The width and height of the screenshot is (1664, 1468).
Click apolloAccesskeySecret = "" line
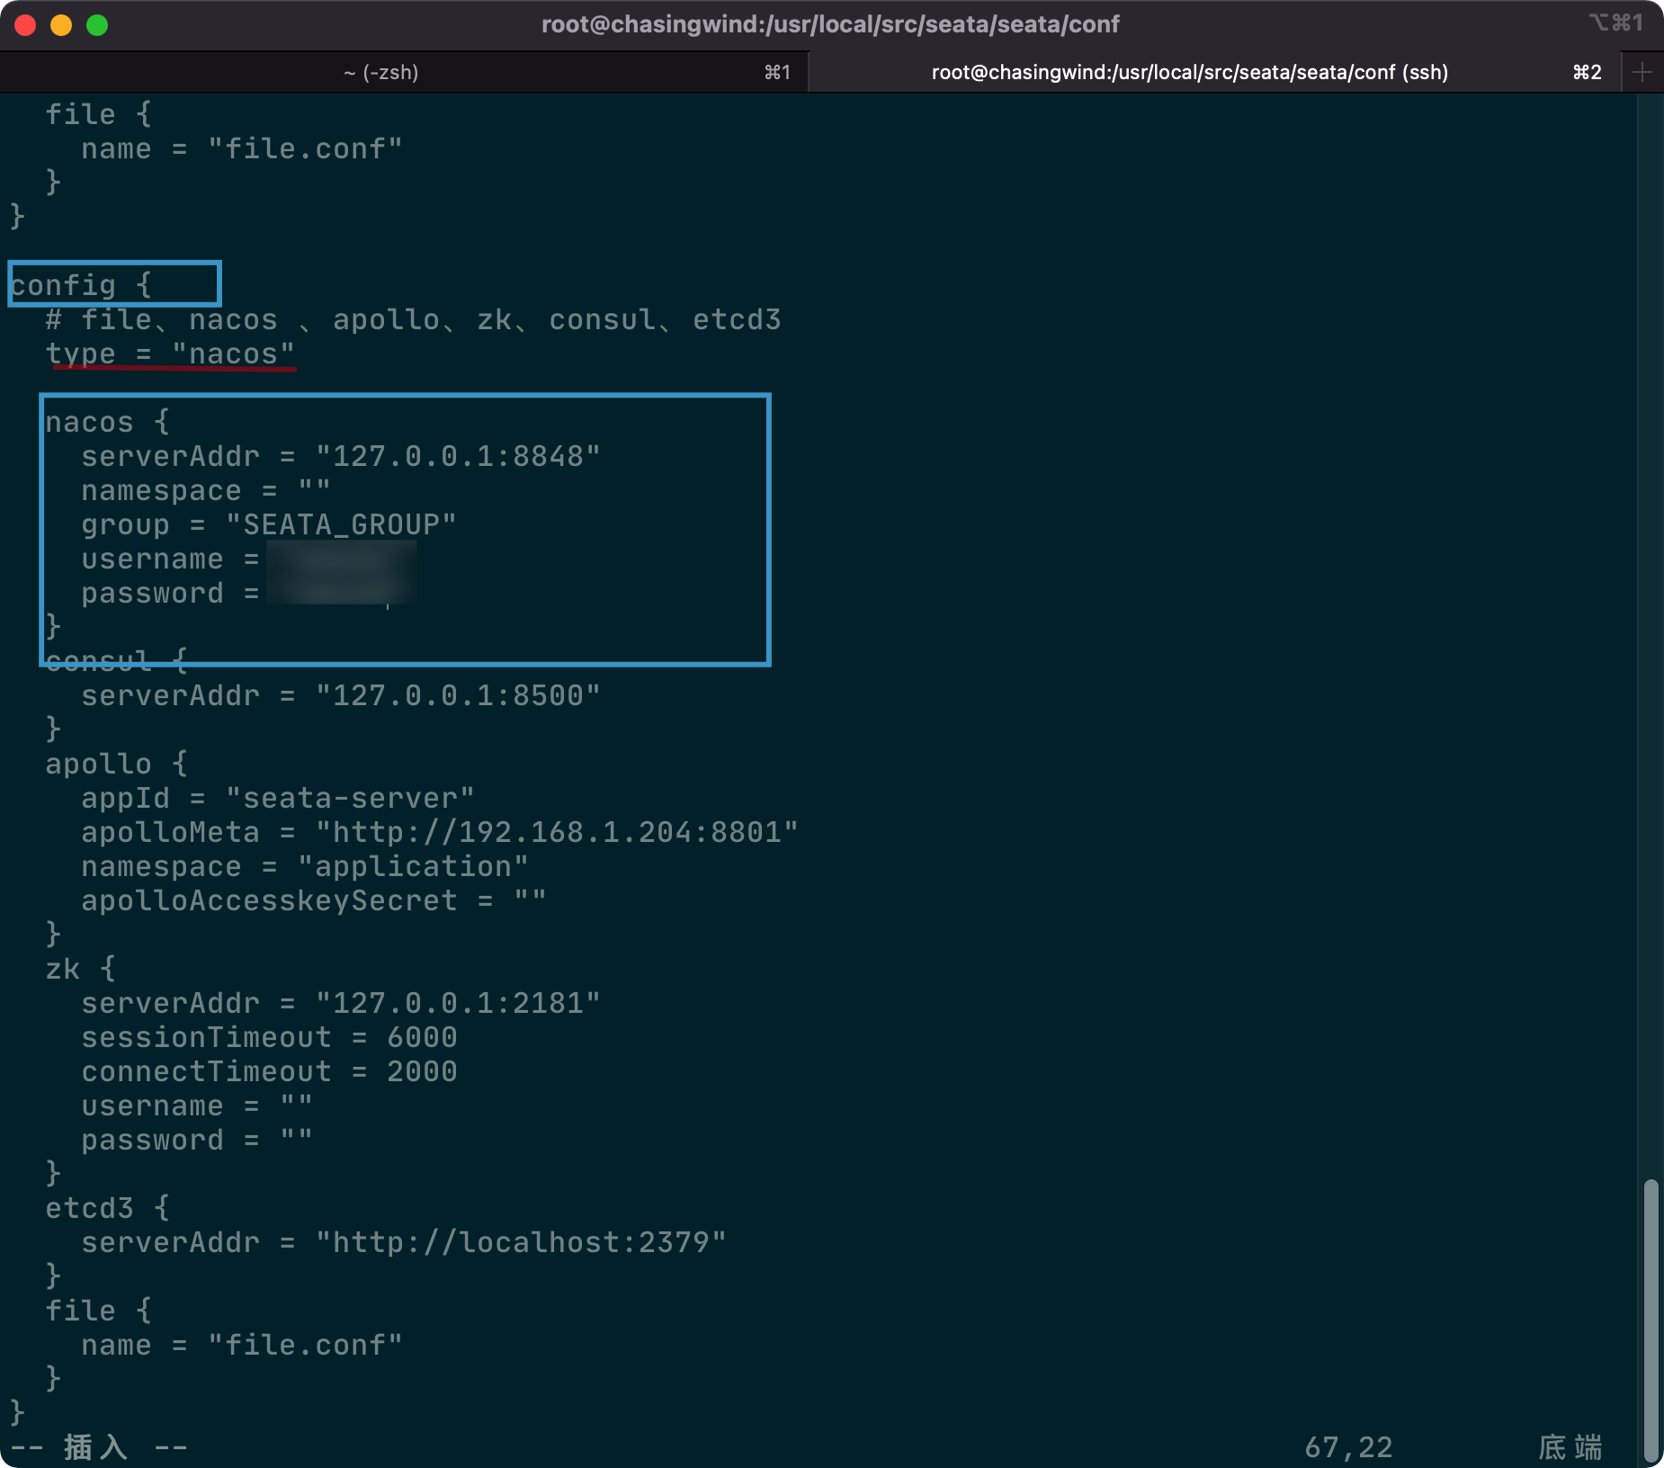click(x=314, y=900)
